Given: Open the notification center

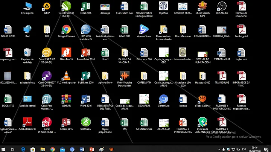Looking at the screenshot, I should click(x=266, y=149).
